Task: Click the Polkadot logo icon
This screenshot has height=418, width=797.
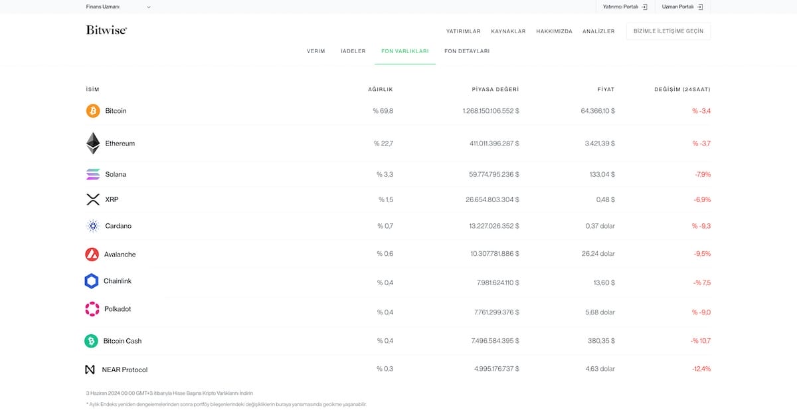Action: click(92, 308)
